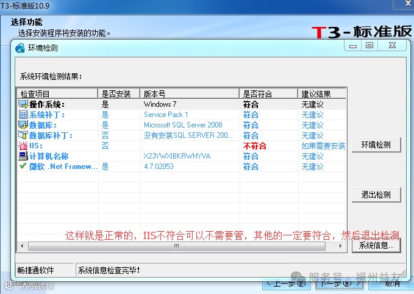Click the Service Pack 1 cell
This screenshot has height=294, width=414.
[166, 115]
